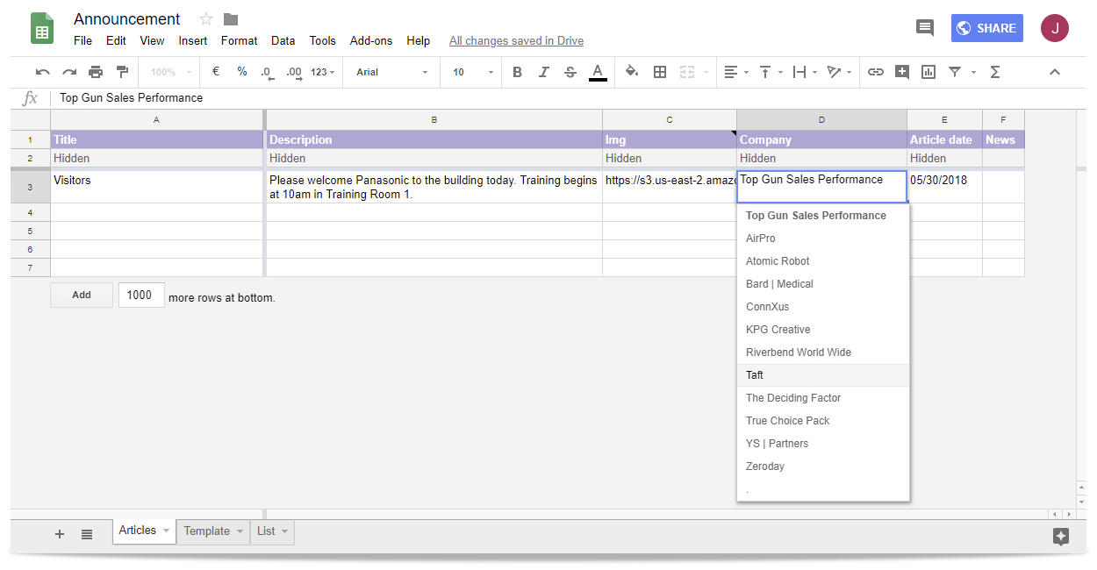Click the Sheets home logo

point(42,28)
